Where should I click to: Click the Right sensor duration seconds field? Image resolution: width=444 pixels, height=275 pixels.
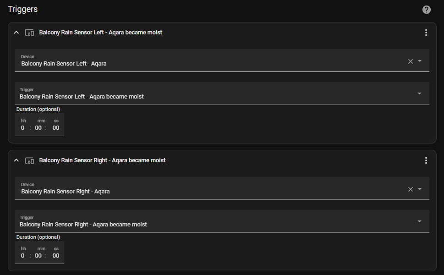56,256
